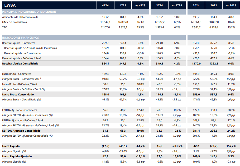
Task: Click GMV 2024 value 69.664,0
Action: 196,22
